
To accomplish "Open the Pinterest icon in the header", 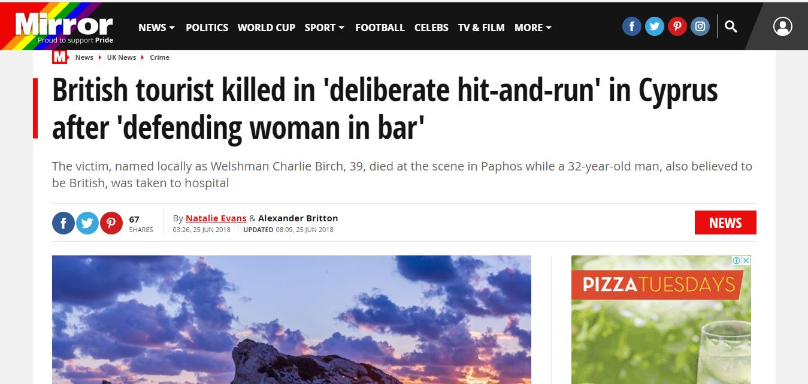I will point(677,26).
